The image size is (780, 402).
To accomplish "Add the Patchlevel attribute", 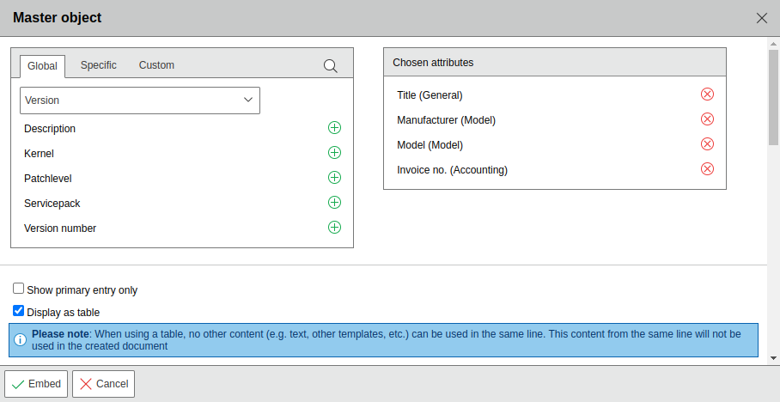I will click(x=334, y=178).
